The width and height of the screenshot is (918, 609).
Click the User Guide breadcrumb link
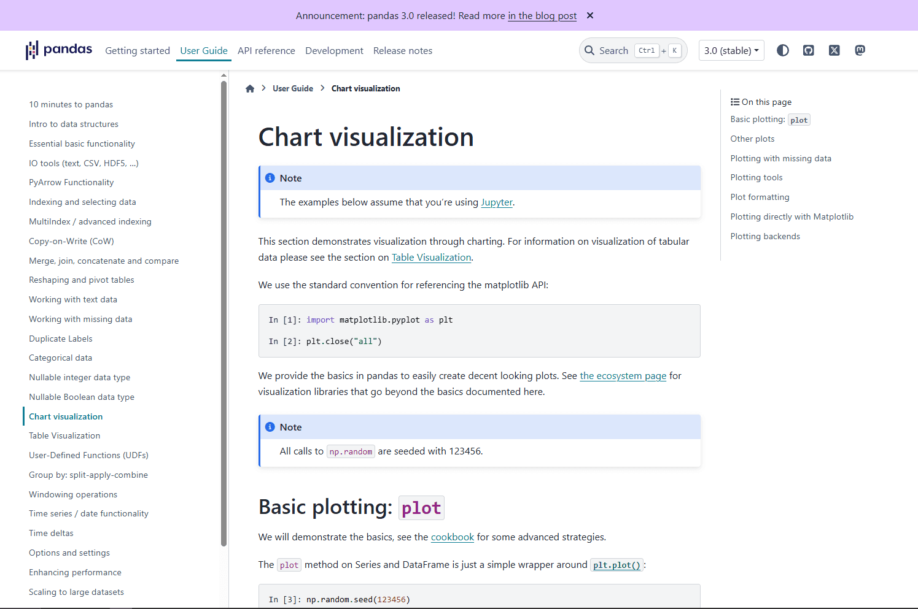(293, 88)
